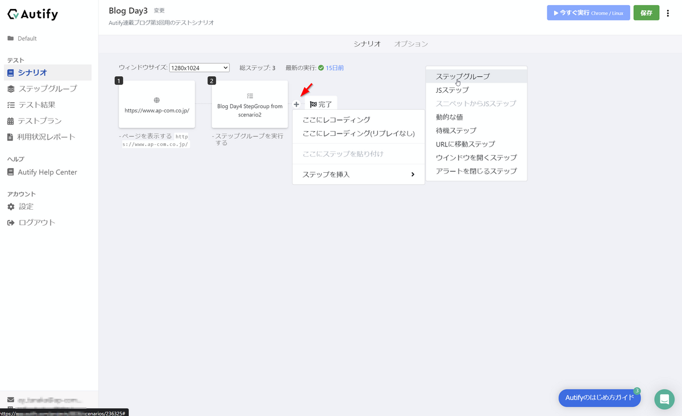Open the three-dot more options menu
The height and width of the screenshot is (416, 682).
coord(668,13)
